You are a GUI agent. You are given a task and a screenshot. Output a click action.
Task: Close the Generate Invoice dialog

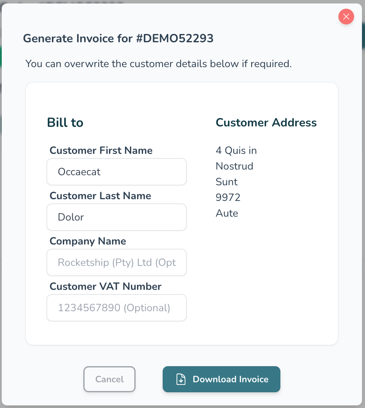(x=346, y=17)
